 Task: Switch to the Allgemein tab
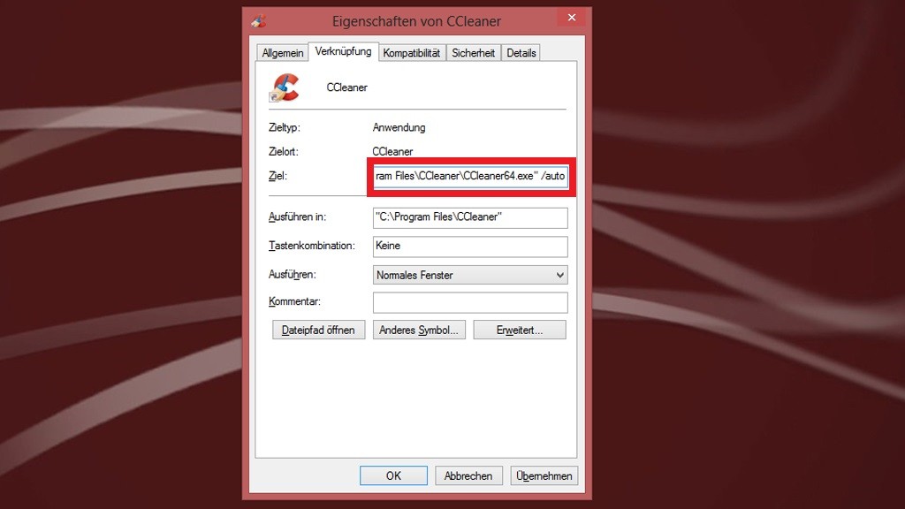(x=282, y=53)
